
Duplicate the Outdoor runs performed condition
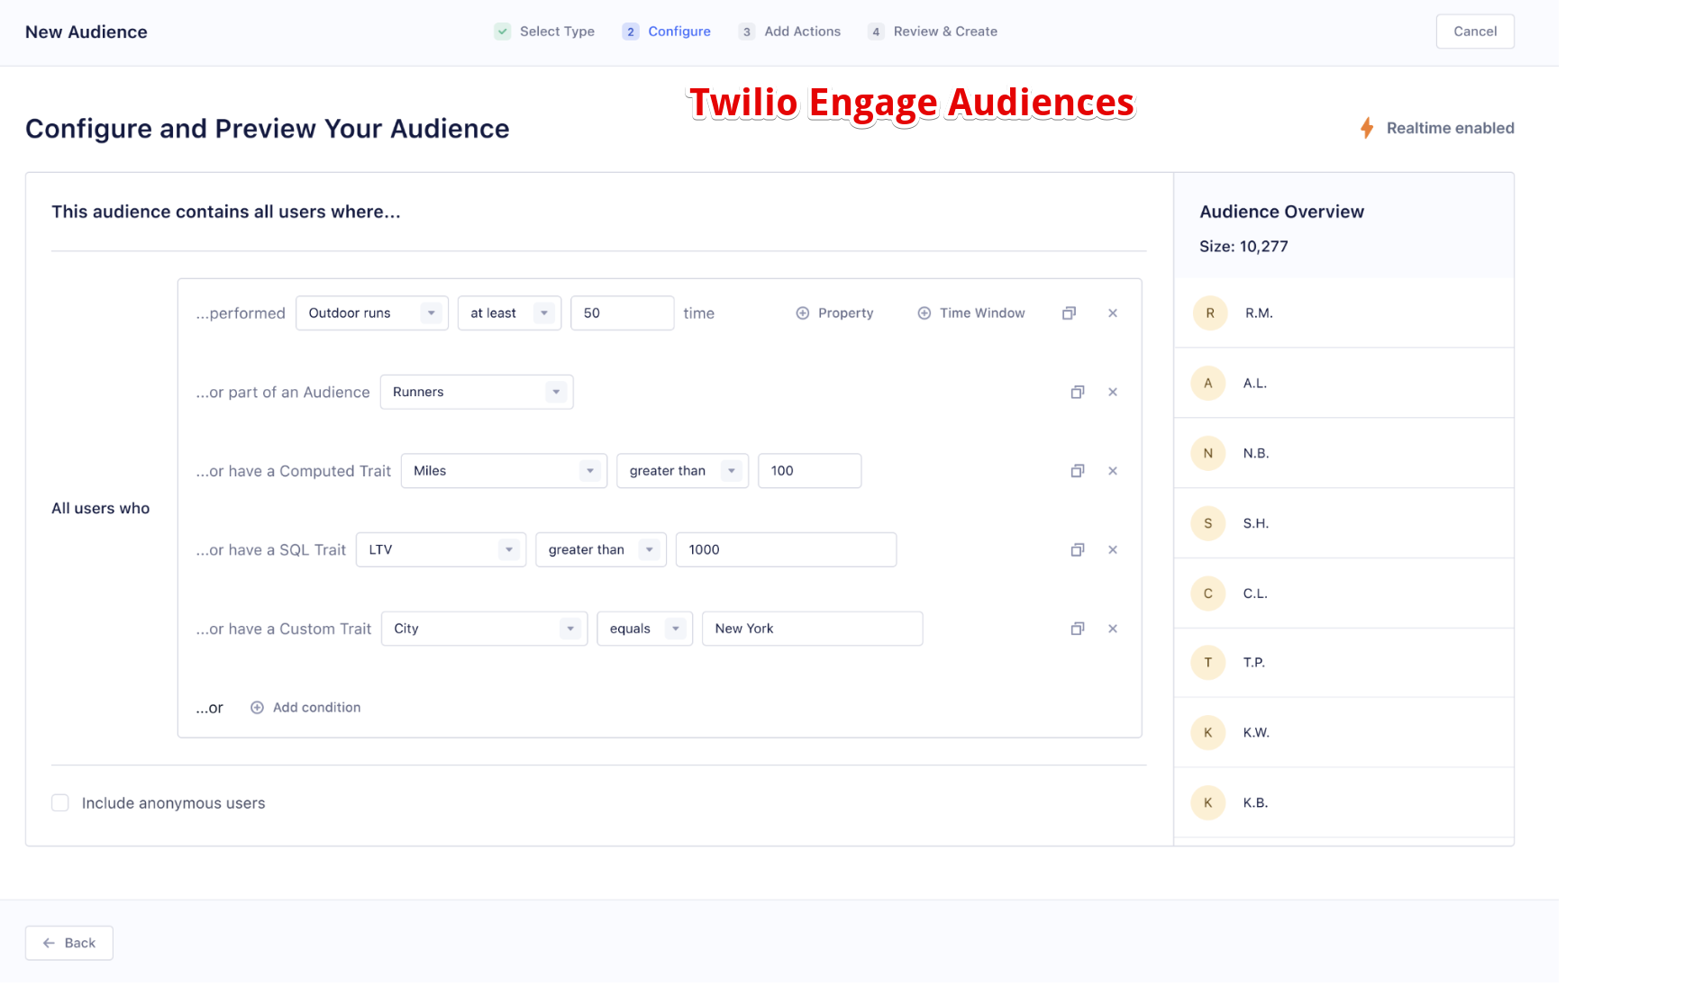[x=1069, y=313]
